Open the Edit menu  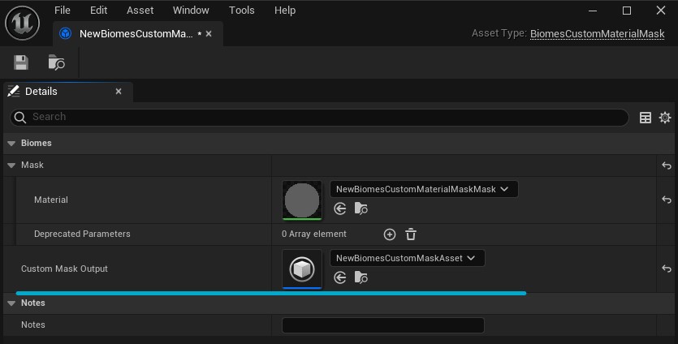(x=98, y=11)
